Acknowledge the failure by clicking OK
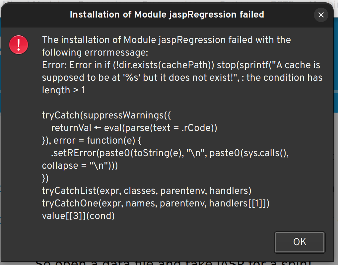This screenshot has width=338, height=265. tap(299, 242)
